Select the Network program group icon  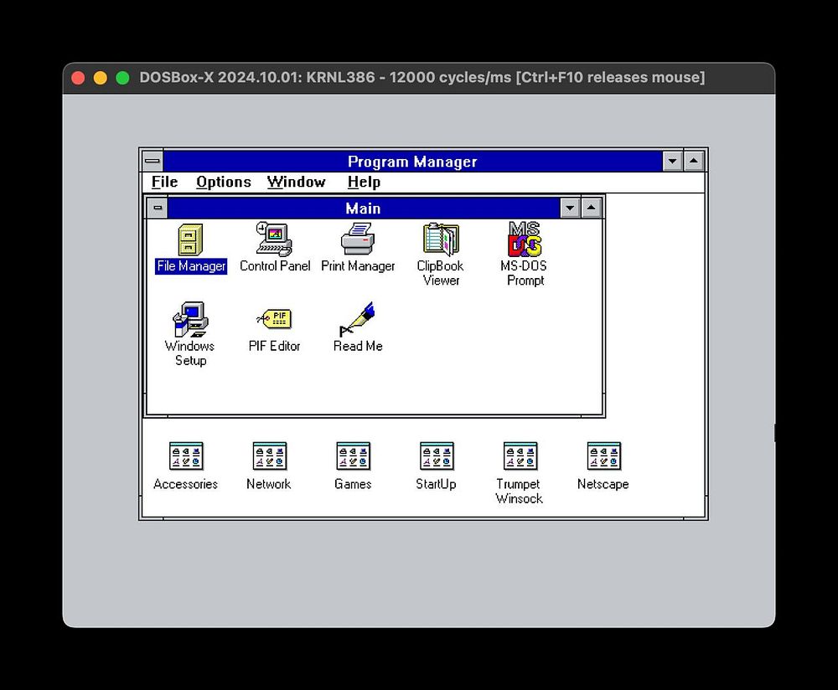269,456
